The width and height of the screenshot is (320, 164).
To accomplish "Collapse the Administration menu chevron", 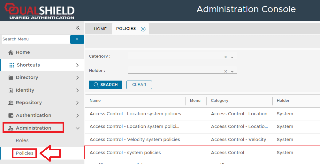I will point(77,128).
